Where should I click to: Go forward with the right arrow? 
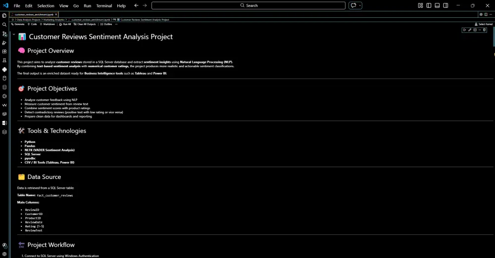point(145,5)
